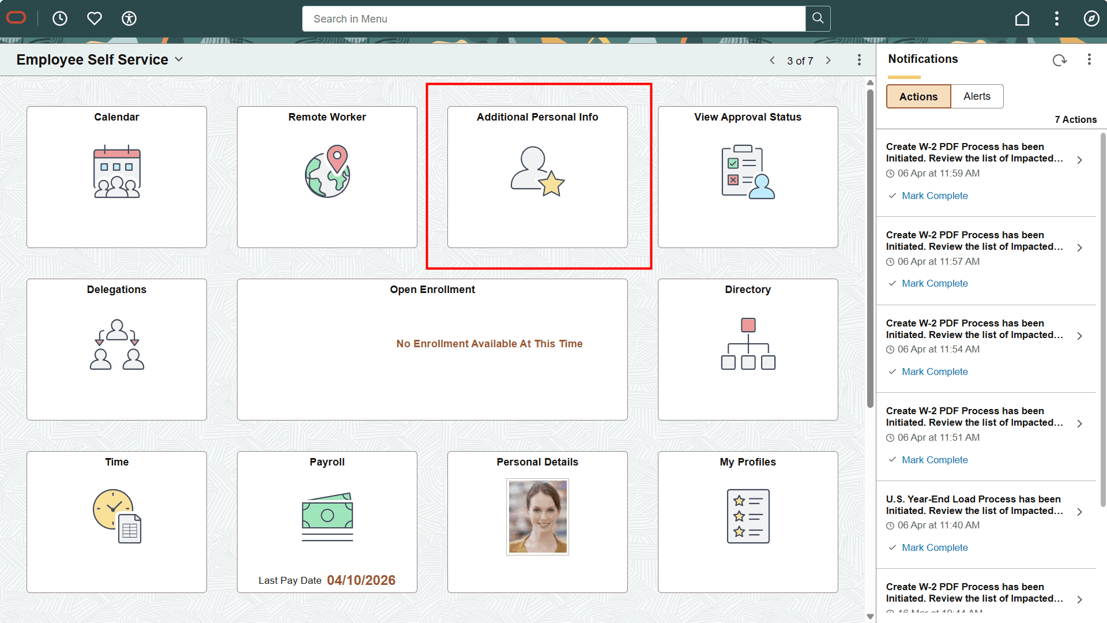Open the NavBar compass icon
The image size is (1107, 623).
pyautogui.click(x=1091, y=18)
